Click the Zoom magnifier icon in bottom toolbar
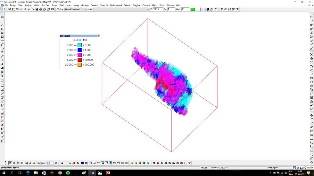This screenshot has width=314, height=176. tap(62, 163)
